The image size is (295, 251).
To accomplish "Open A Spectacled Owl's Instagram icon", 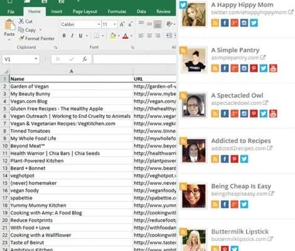I will coord(244,114).
